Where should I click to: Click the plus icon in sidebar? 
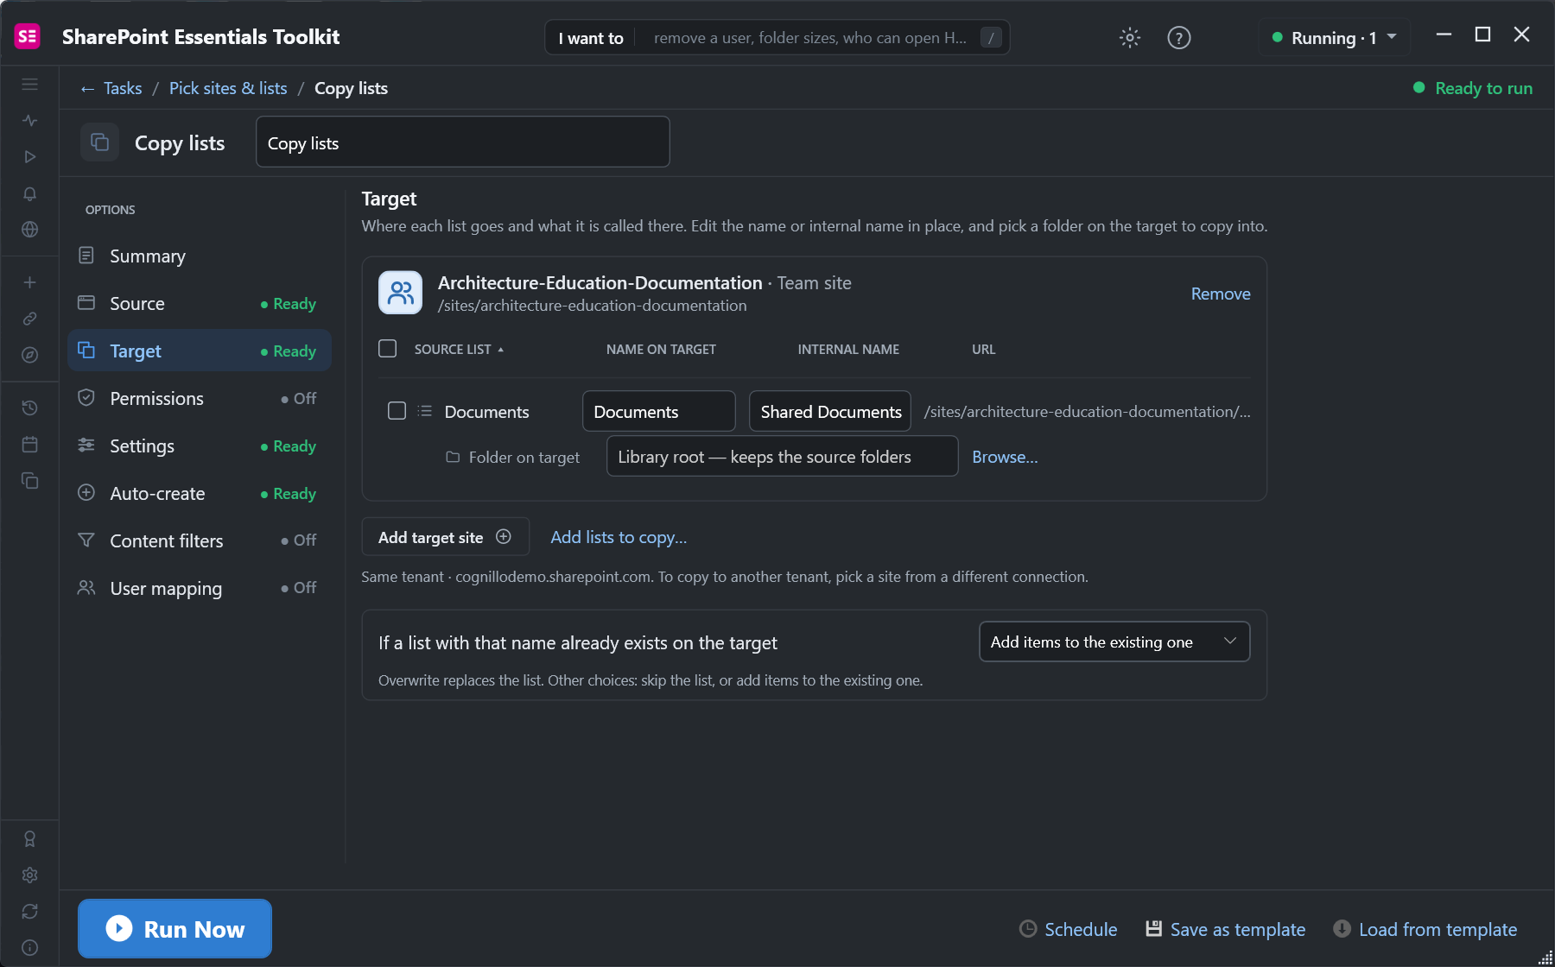[29, 282]
